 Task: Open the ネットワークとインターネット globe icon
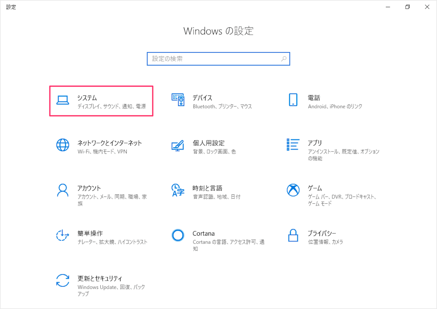click(62, 145)
